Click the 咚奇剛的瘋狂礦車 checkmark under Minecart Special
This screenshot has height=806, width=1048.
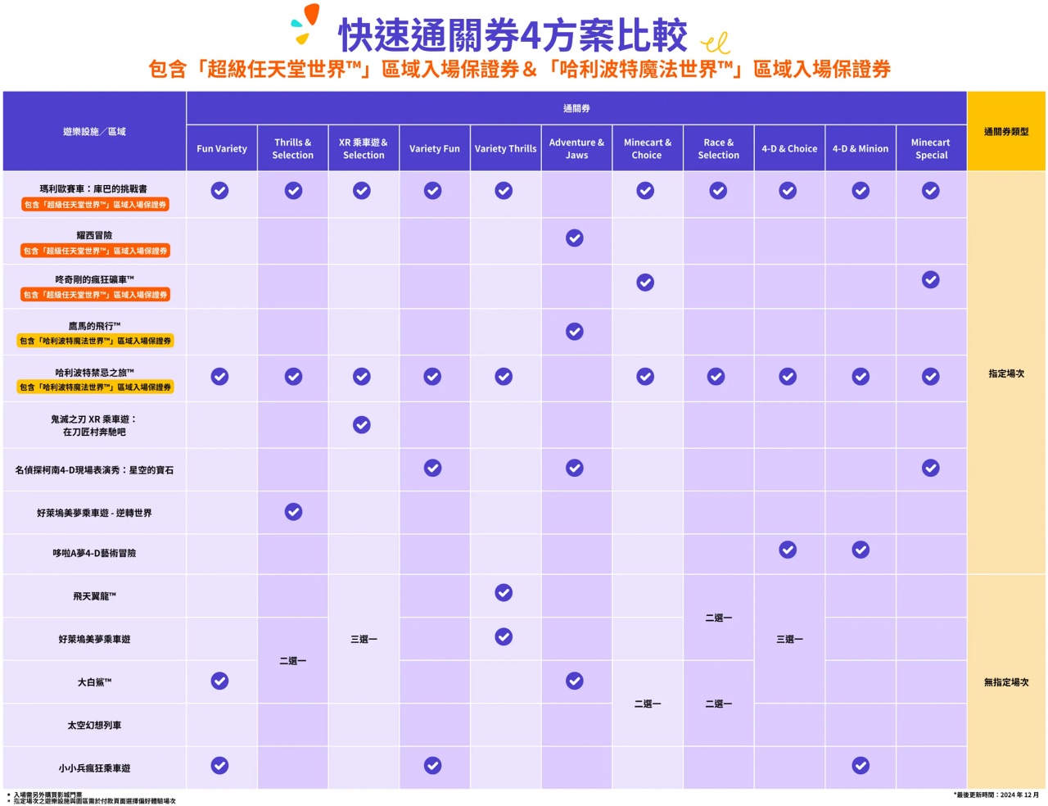[931, 280]
